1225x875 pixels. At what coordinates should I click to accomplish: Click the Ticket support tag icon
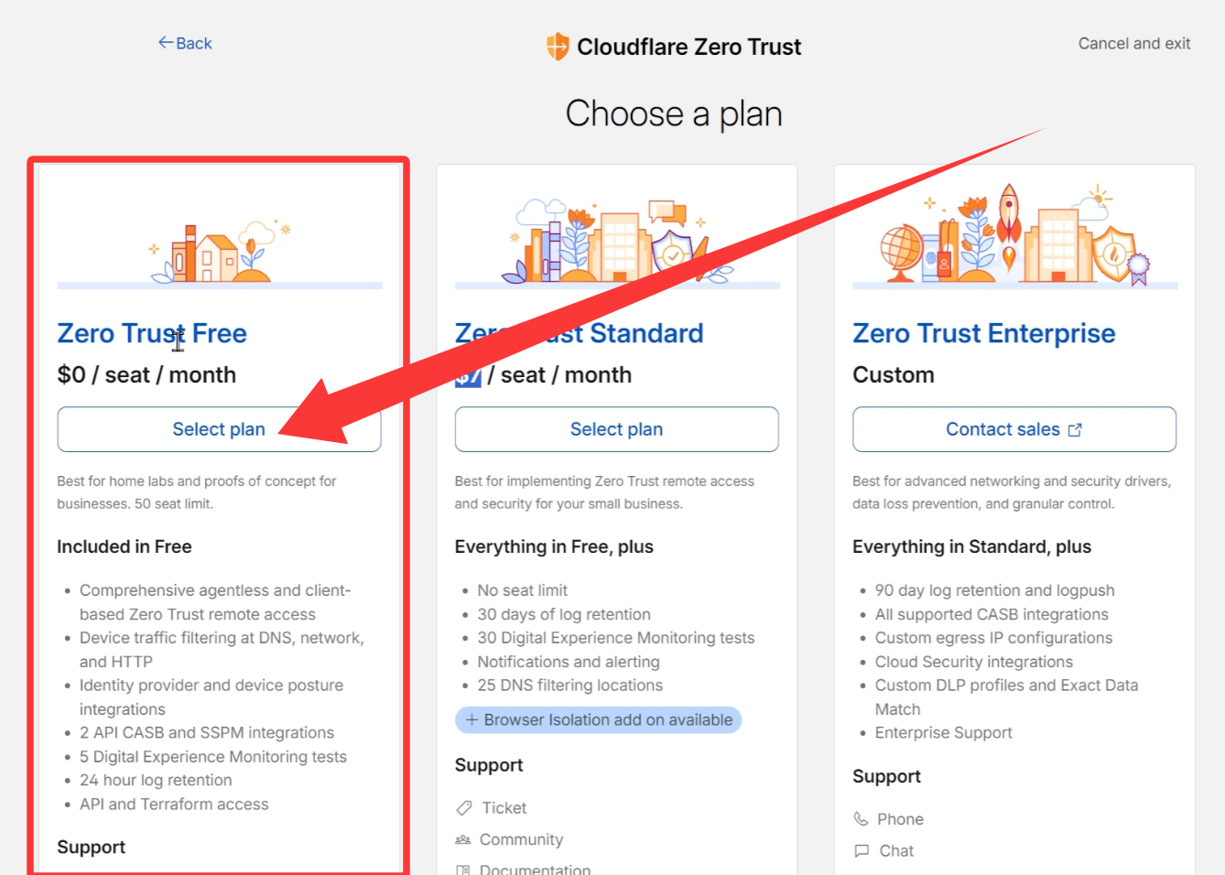pyautogui.click(x=464, y=808)
